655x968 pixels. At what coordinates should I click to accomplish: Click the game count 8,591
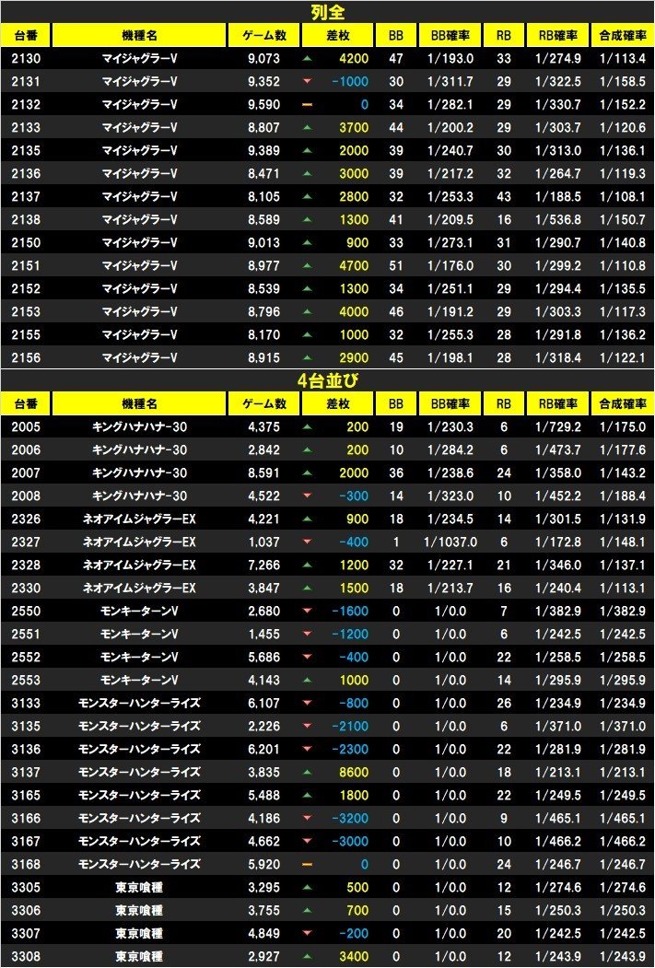tap(263, 472)
